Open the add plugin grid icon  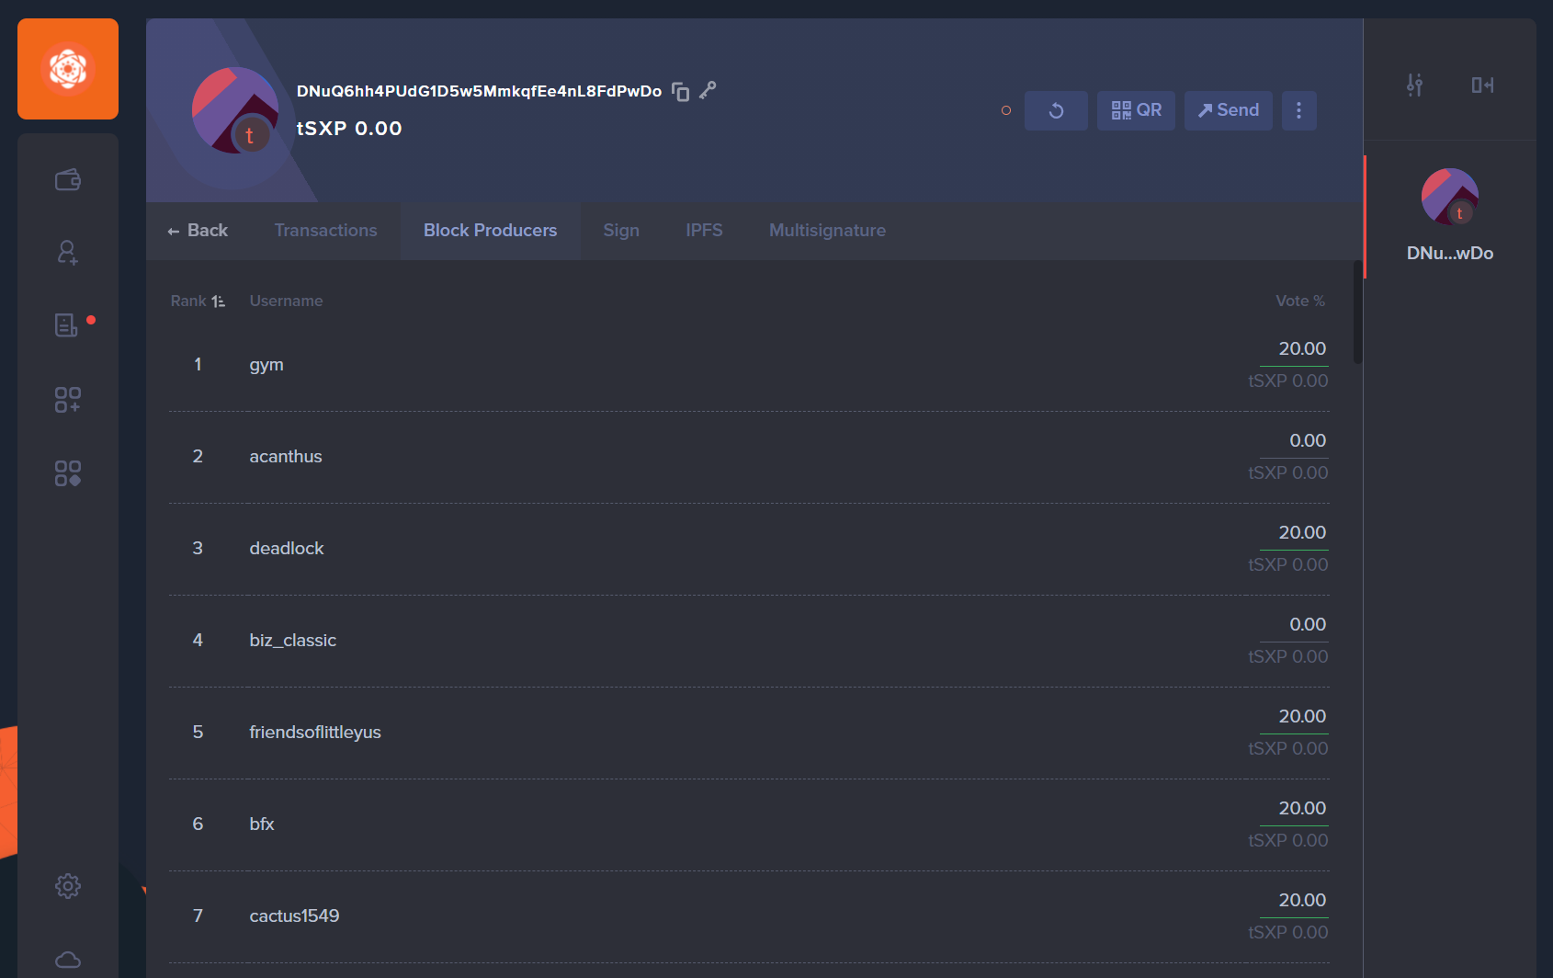point(68,400)
